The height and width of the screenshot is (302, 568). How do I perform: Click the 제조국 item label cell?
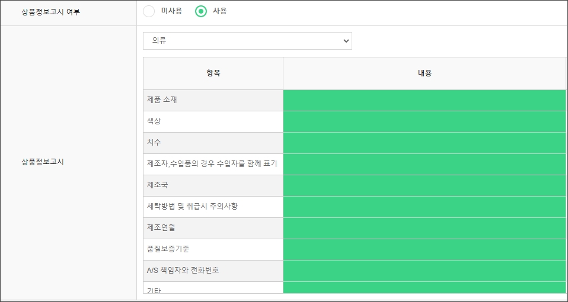pyautogui.click(x=213, y=185)
